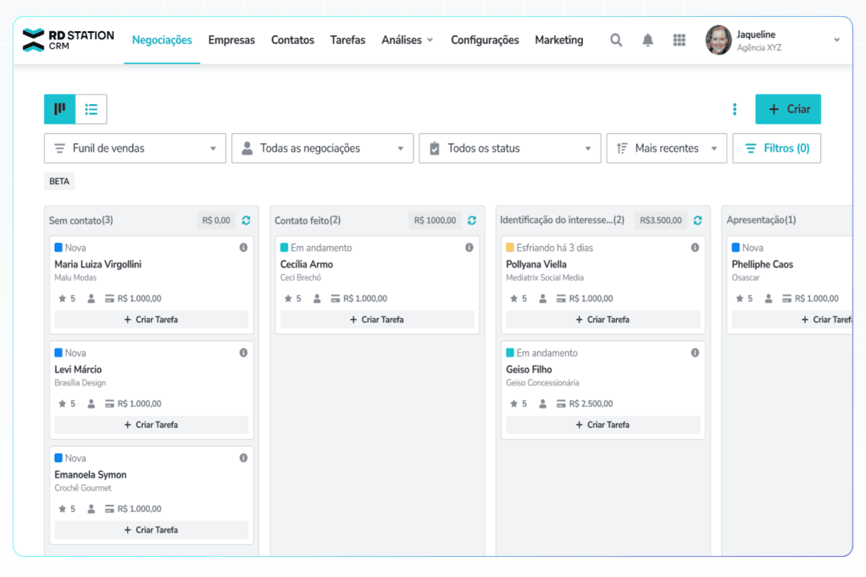Image resolution: width=866 pixels, height=577 pixels.
Task: Open the Marketing menu
Action: click(x=559, y=39)
